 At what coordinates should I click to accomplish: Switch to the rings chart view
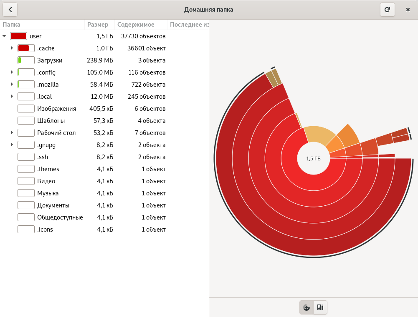[x=307, y=307]
